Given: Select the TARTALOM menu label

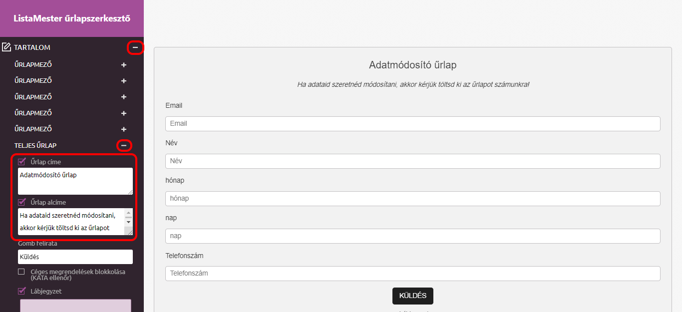Looking at the screenshot, I should click(32, 47).
